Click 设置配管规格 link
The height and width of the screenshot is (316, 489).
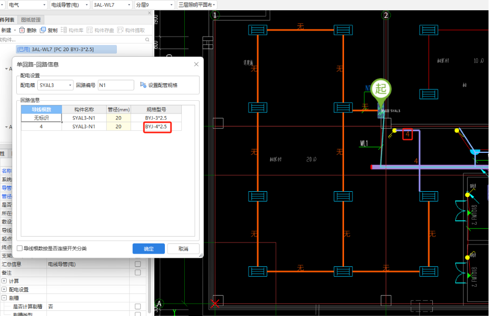coord(162,85)
